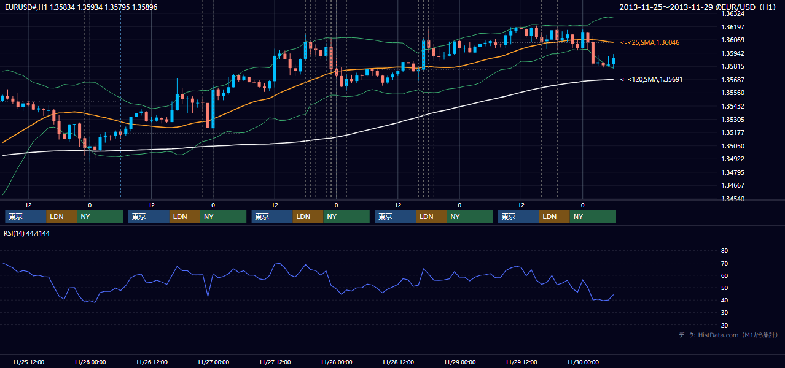785x368 pixels.
Task: Select the 11/29 00:00 time axis label
Action: tap(459, 362)
